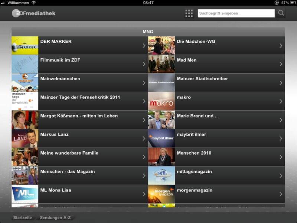Open the Mad Men thumbnail
297x223 pixels.
(161, 64)
